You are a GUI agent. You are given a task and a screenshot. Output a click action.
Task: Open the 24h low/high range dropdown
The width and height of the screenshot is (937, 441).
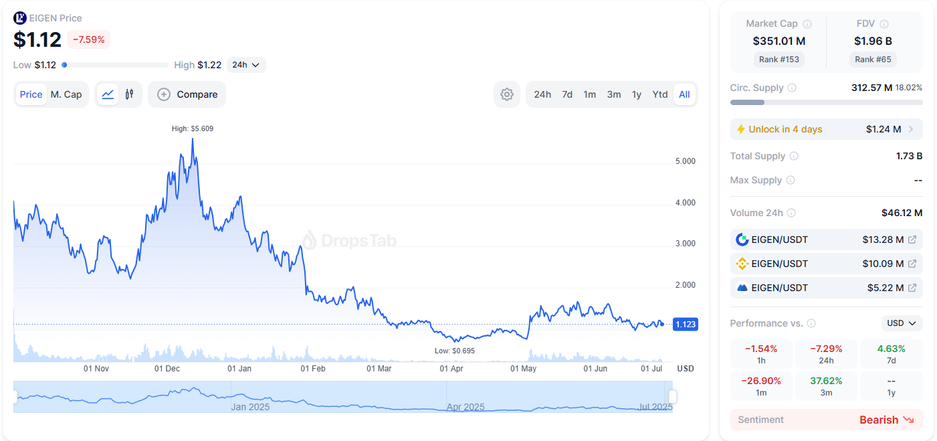246,65
